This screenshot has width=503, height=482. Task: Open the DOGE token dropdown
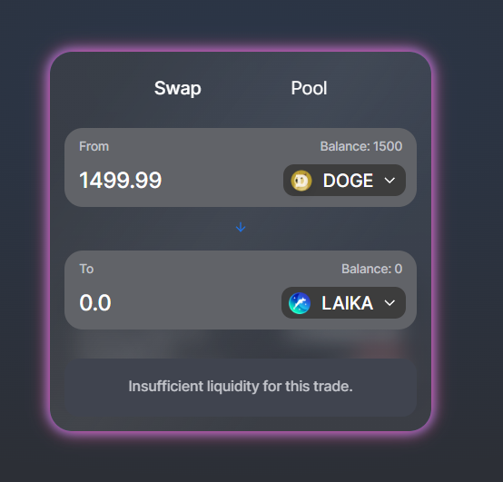pos(344,181)
